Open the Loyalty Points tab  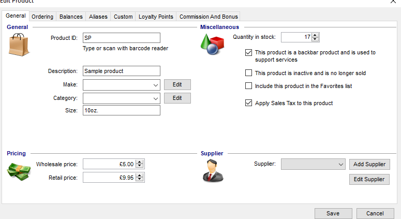point(156,17)
